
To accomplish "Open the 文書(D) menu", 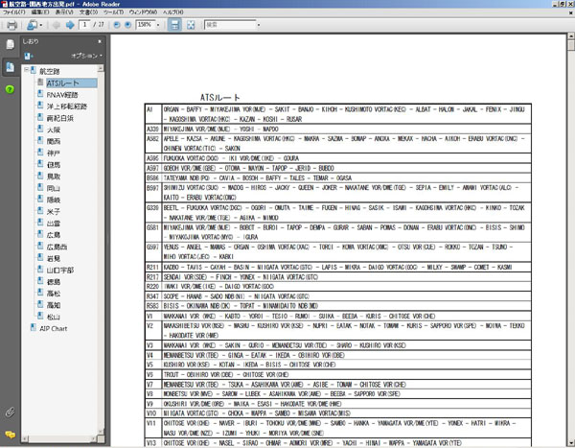I will point(88,12).
